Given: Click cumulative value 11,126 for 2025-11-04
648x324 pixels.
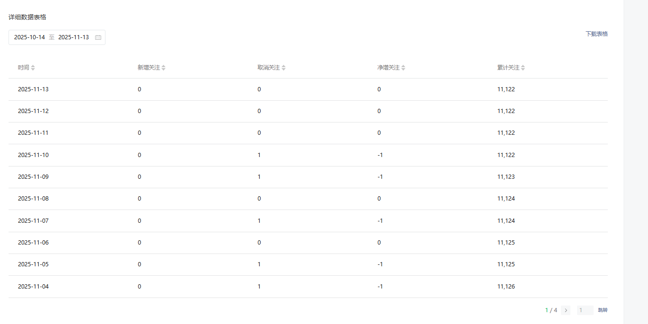Looking at the screenshot, I should [506, 287].
